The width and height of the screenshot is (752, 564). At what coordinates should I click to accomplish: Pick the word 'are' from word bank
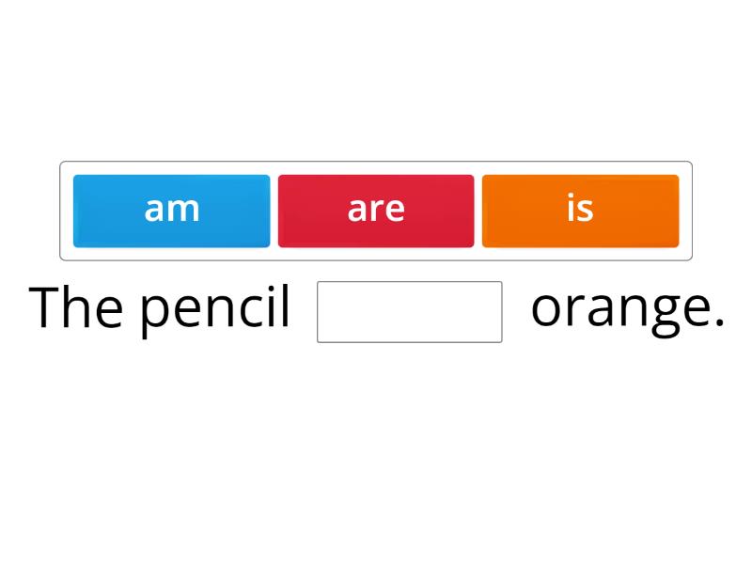[x=376, y=211]
